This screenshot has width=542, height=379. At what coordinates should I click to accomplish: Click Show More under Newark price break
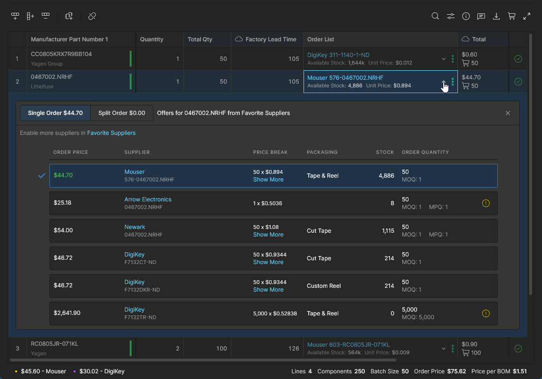click(268, 235)
